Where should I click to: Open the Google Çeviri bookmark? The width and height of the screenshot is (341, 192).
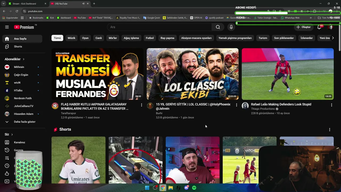coord(152,18)
